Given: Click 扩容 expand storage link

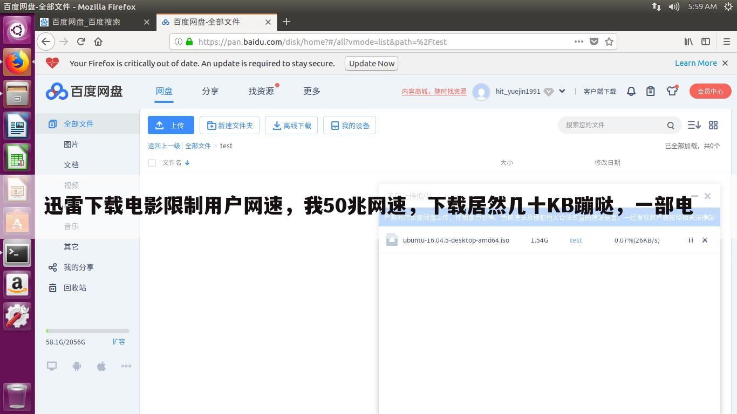Looking at the screenshot, I should (x=119, y=342).
